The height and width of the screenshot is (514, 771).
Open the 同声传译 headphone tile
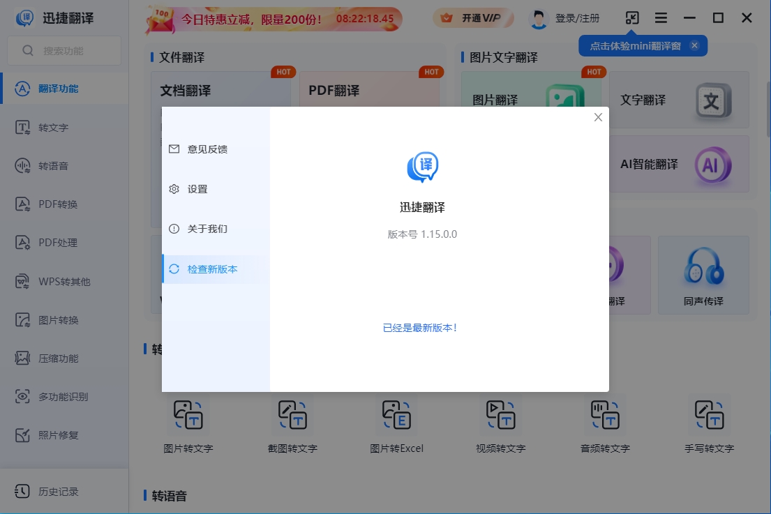click(703, 275)
